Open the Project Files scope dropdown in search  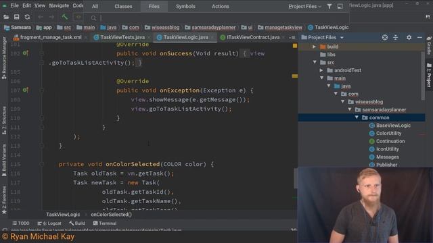[305, 6]
